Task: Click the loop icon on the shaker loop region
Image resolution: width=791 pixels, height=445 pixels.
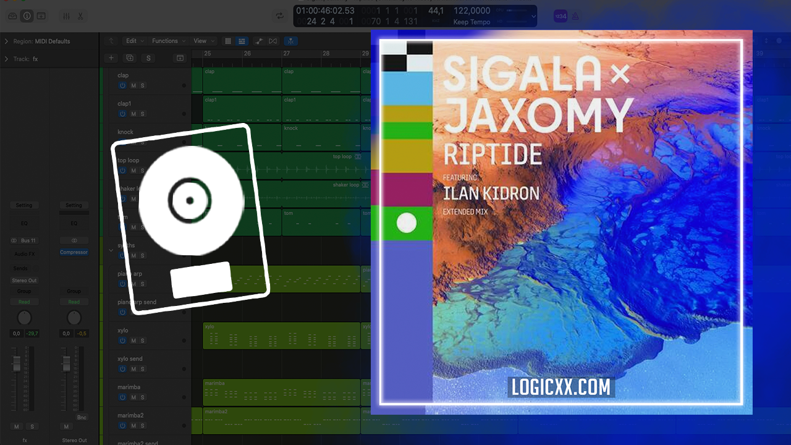Action: [366, 185]
